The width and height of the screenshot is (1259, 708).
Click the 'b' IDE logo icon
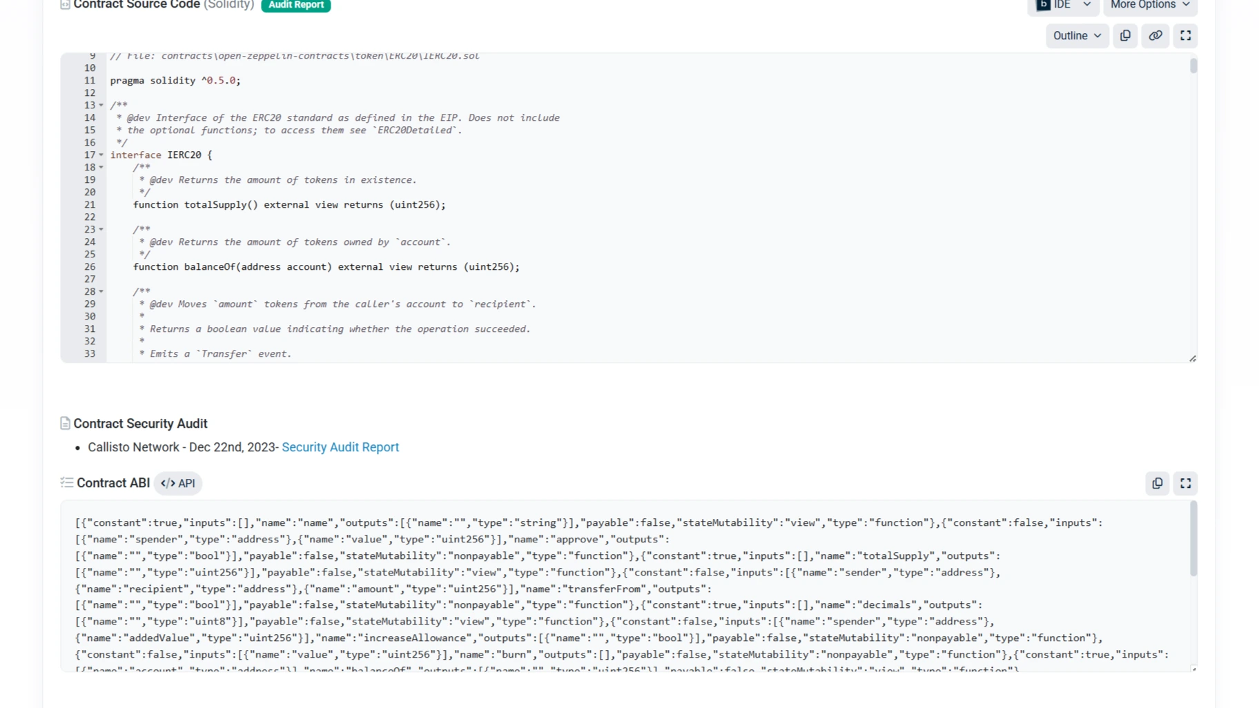click(x=1044, y=4)
